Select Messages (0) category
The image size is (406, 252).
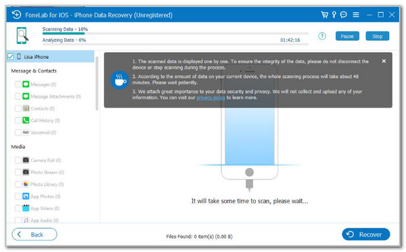click(43, 85)
